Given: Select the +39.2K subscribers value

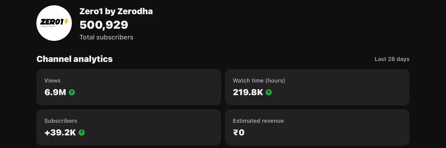Looking at the screenshot, I should coord(60,133).
